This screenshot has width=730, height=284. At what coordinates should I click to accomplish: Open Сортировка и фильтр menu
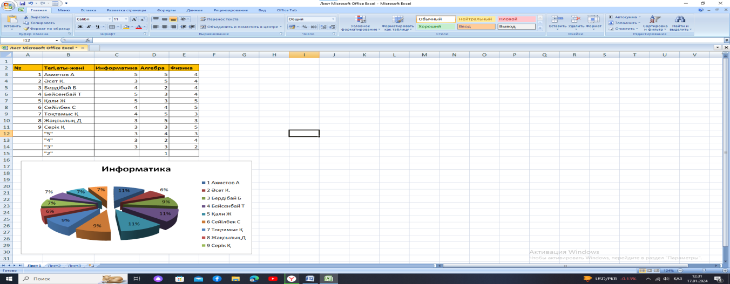(x=655, y=23)
